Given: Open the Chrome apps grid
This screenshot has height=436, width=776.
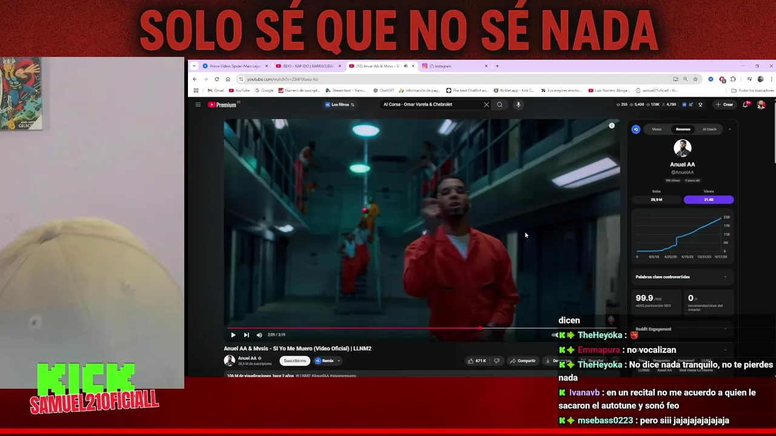Looking at the screenshot, I should [x=196, y=90].
